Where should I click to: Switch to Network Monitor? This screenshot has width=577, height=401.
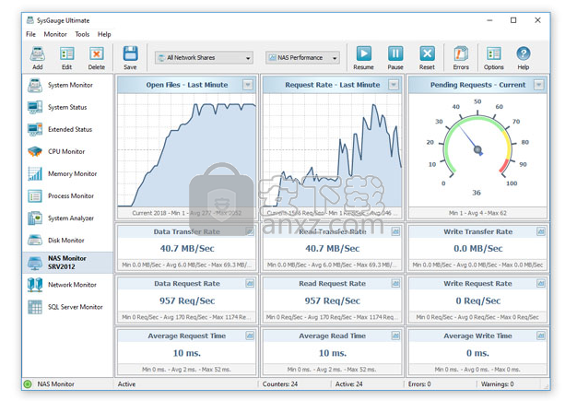coord(67,285)
